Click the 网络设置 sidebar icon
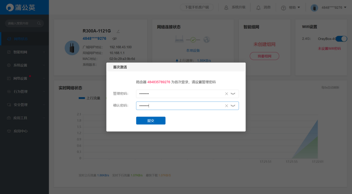 [9, 79]
